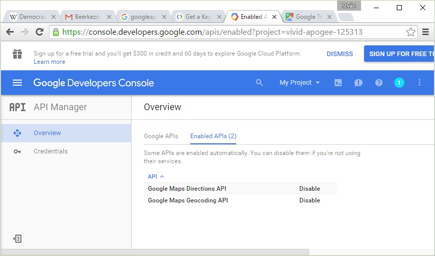Click the horizontal scrollbar at bottom
Image resolution: width=435 pixels, height=256 pixels.
pos(155,252)
